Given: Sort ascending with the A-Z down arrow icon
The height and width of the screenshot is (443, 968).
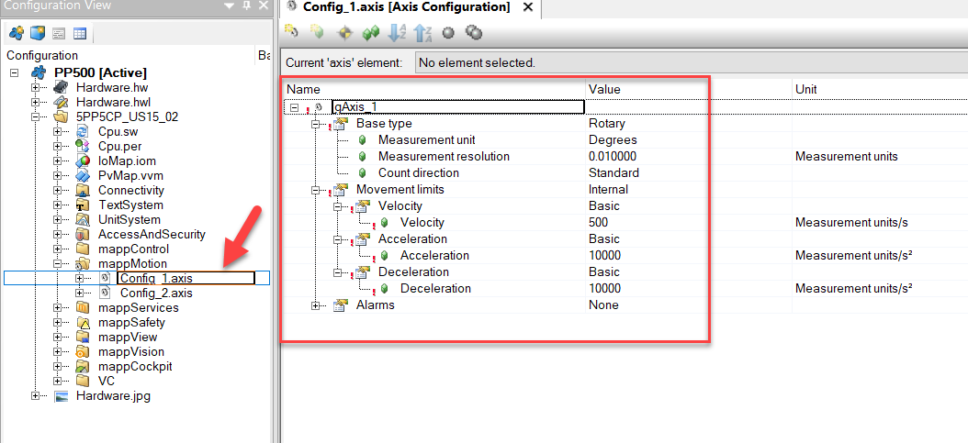Looking at the screenshot, I should (397, 33).
